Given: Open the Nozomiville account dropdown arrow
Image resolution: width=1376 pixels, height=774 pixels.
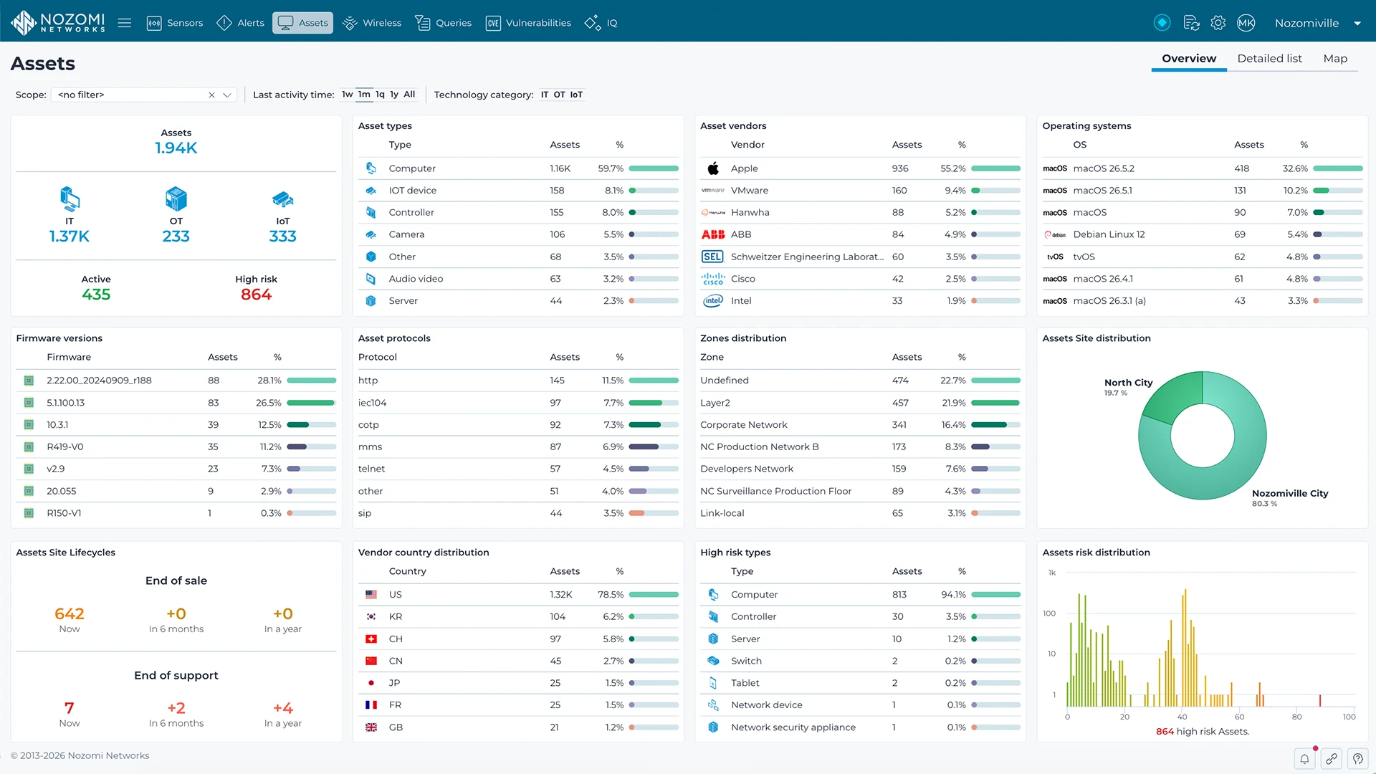Looking at the screenshot, I should coord(1357,23).
